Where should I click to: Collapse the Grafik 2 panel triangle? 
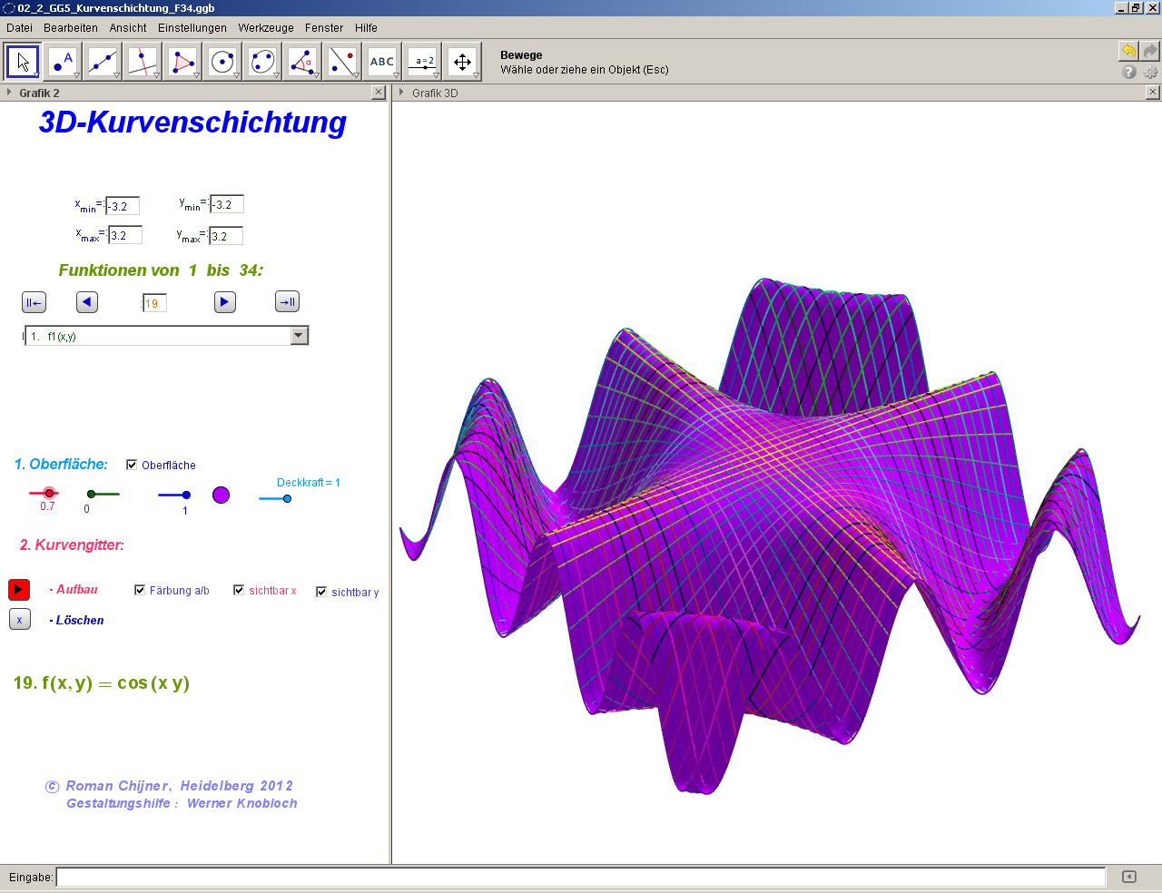click(x=9, y=93)
